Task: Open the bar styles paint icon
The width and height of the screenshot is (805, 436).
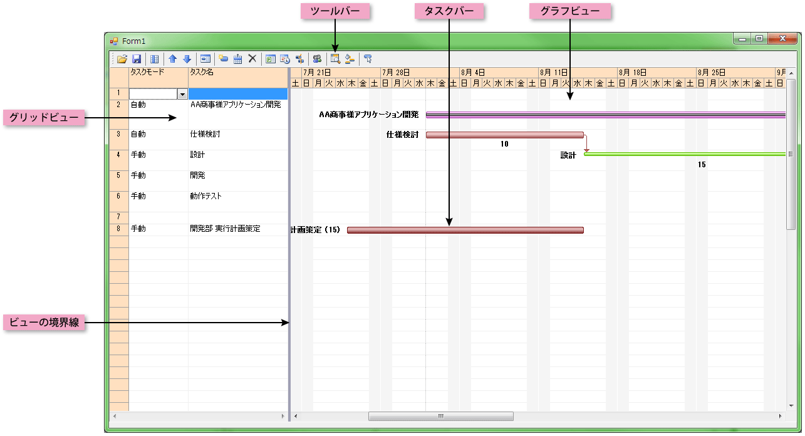Action: coord(348,58)
